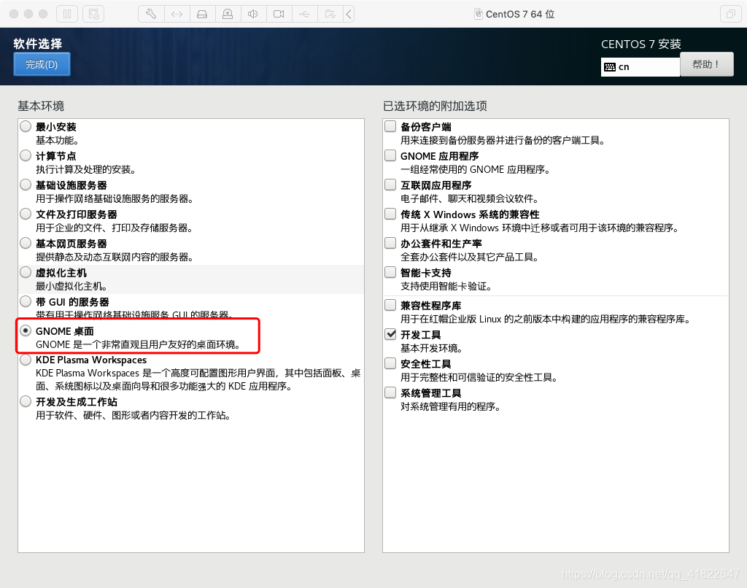
Task: Click the VM pause button
Action: tap(67, 14)
